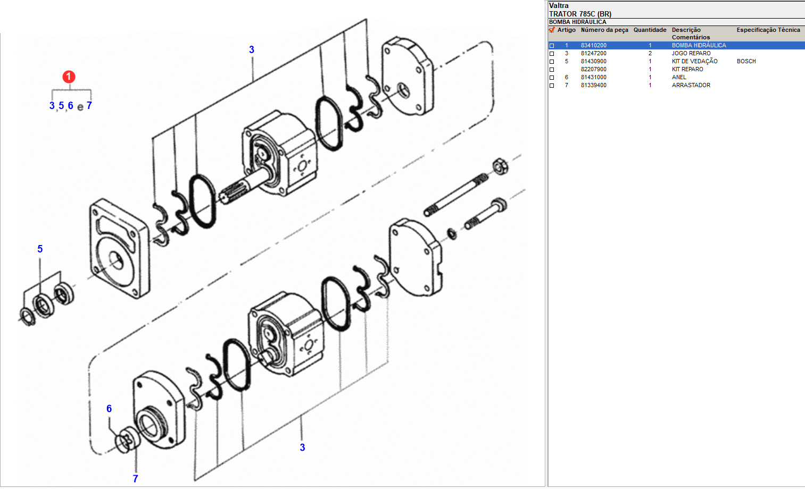Toggle the checkbox for part 82207900
Image resolution: width=805 pixels, height=489 pixels.
coord(552,70)
